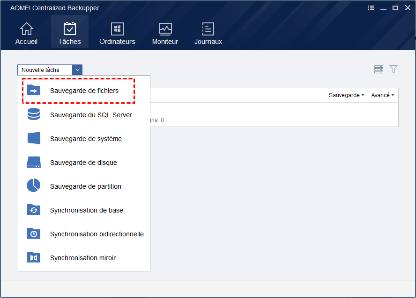
Task: Click the Journaux tab label
Action: [x=208, y=42]
